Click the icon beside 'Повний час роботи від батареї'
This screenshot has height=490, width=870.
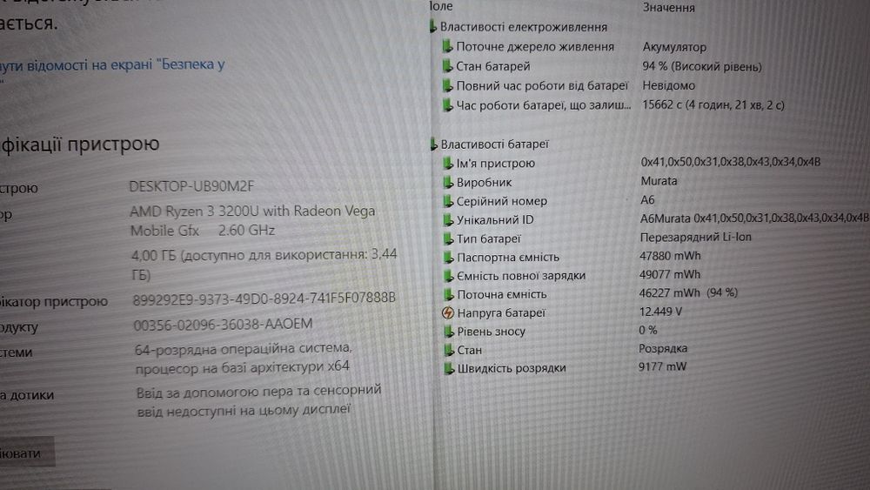pos(448,85)
